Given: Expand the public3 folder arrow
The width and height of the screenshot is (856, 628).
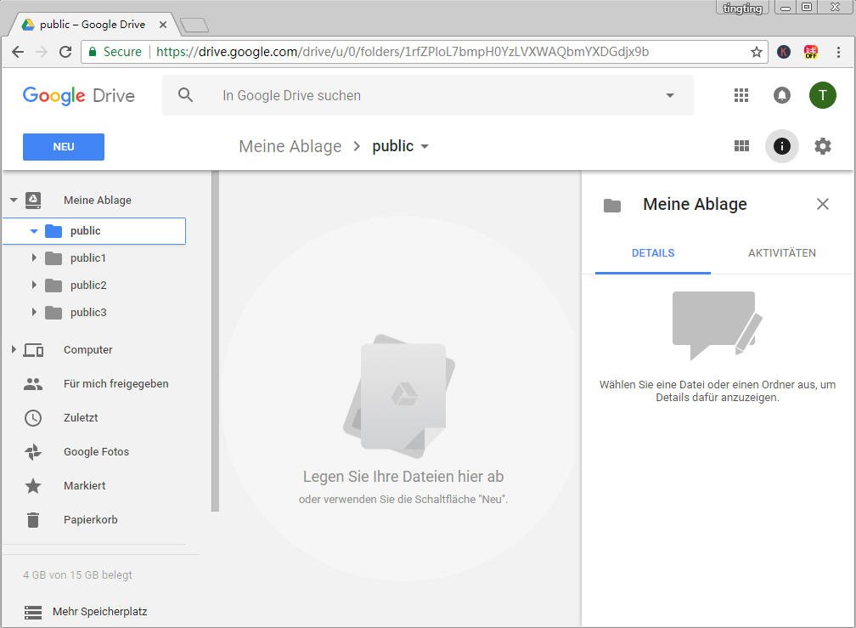Looking at the screenshot, I should 34,312.
